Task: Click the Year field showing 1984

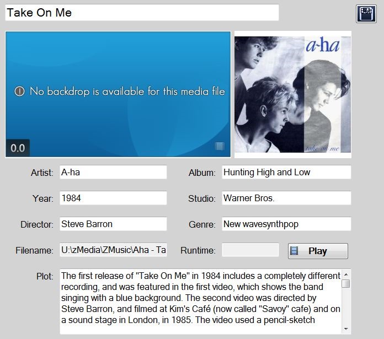Action: [113, 198]
